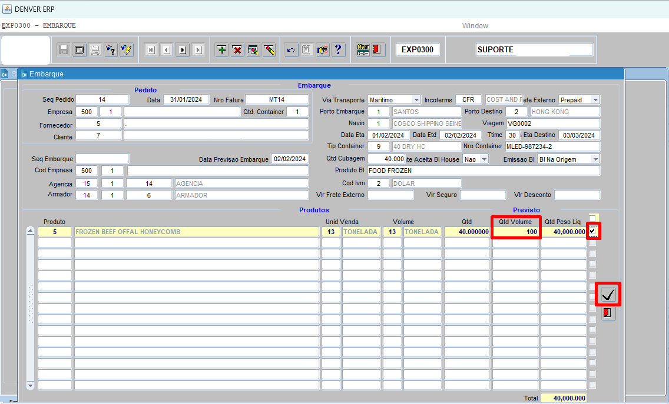
Task: Click the Data Eta field
Action: (x=388, y=135)
